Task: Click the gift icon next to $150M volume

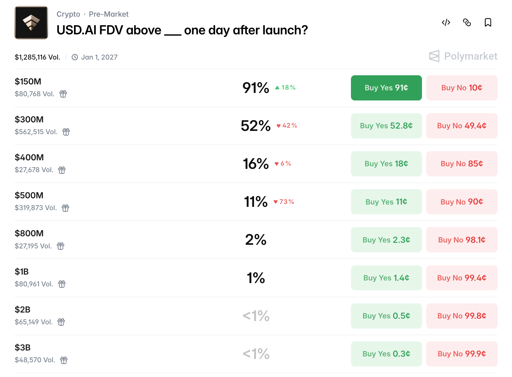Action: point(63,94)
